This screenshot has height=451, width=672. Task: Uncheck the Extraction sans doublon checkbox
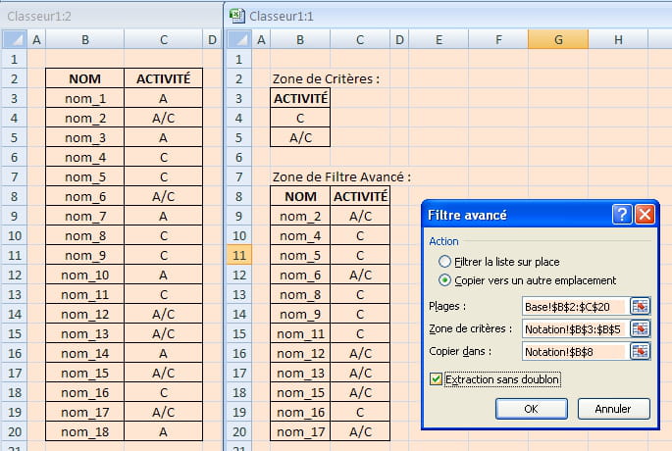[x=436, y=378]
